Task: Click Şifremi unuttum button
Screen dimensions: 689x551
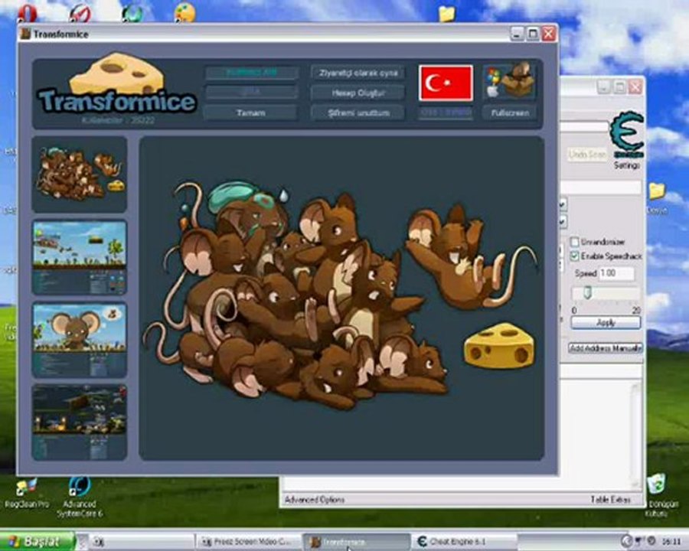Action: 358,113
